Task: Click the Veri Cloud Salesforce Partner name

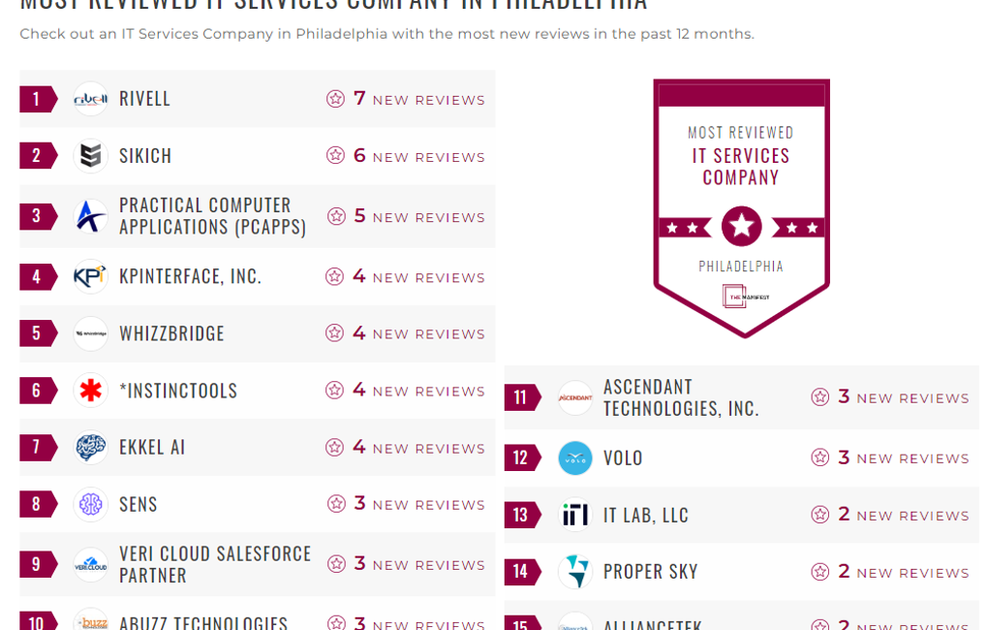Action: point(215,564)
